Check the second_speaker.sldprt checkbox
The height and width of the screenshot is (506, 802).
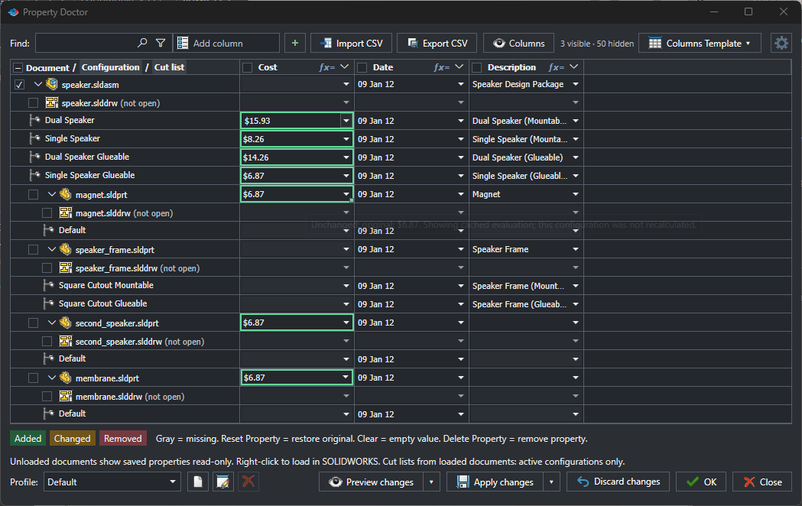point(33,323)
